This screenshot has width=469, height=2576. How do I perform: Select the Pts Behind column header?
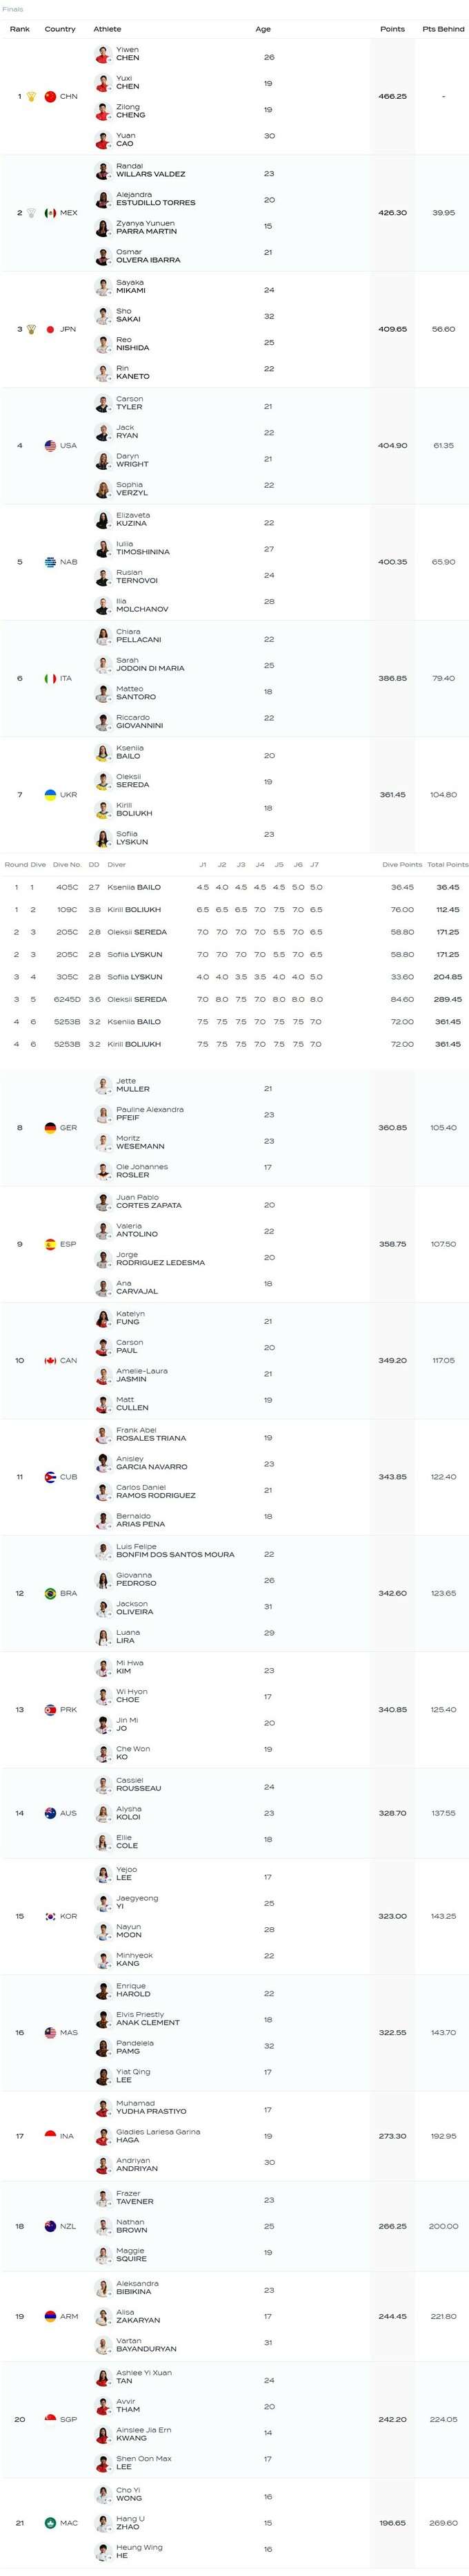pos(443,29)
